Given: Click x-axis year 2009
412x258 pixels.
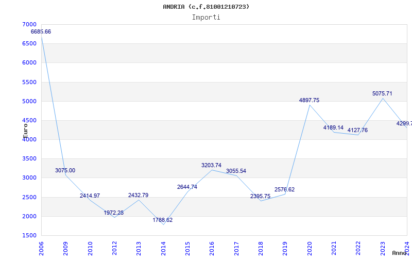Looking at the screenshot, I should [x=65, y=249].
